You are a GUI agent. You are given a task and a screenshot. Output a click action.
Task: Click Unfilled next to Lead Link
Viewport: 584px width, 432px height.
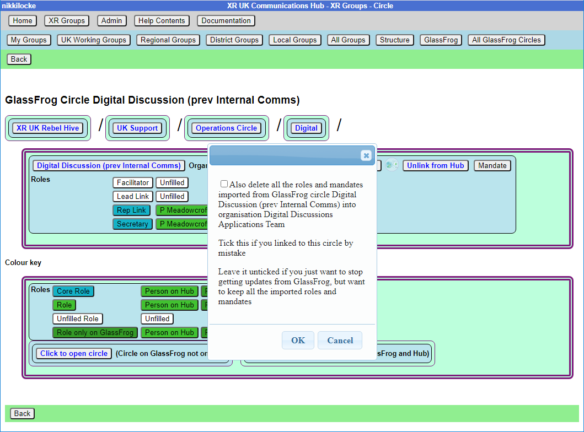click(172, 197)
